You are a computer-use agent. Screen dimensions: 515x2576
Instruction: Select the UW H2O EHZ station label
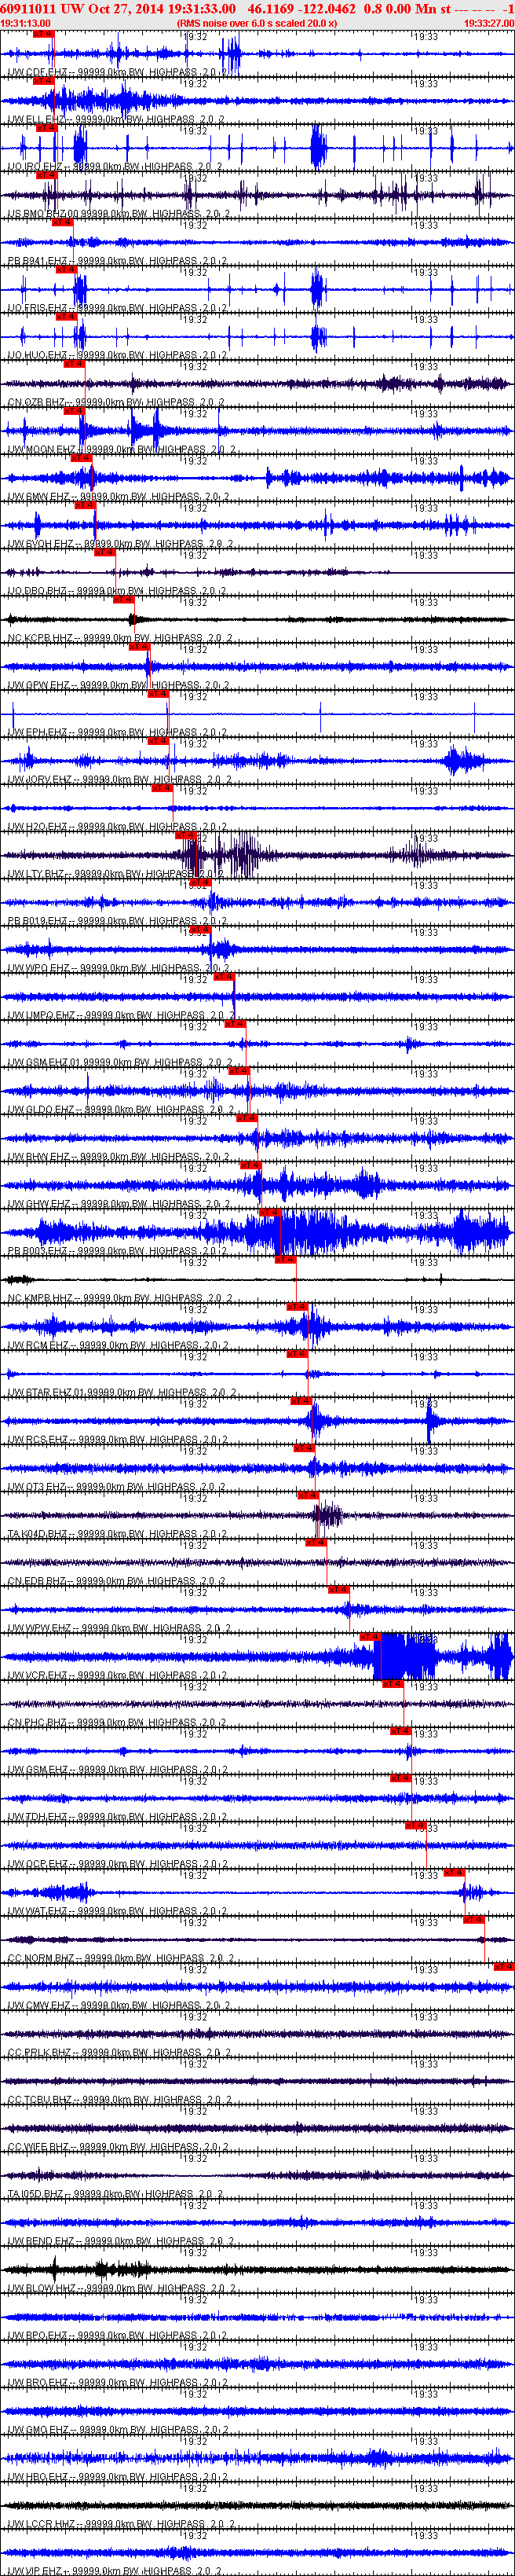[x=117, y=827]
